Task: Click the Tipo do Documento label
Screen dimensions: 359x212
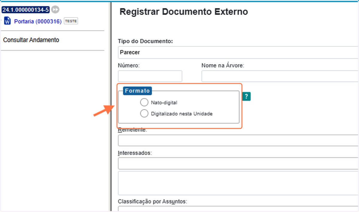Action: point(145,41)
